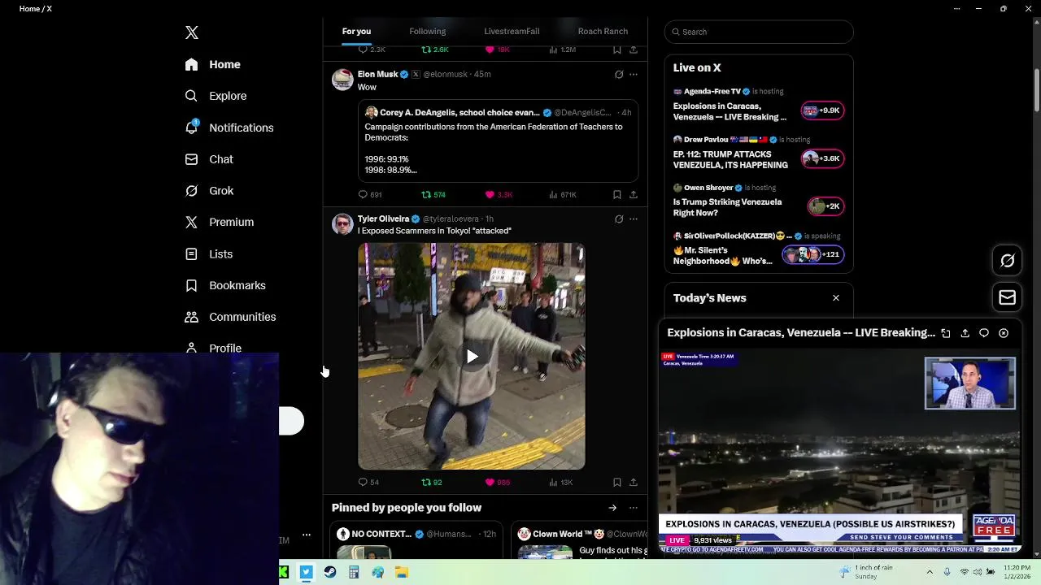Share Elon Musk's post

634,194
